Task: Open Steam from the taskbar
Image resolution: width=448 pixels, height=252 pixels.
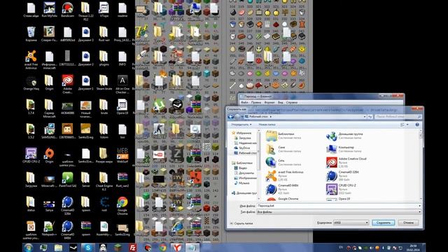Action: click(x=73, y=247)
